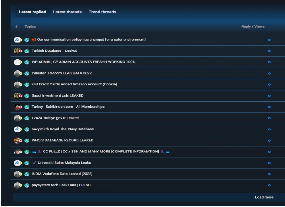This screenshot has width=285, height=207.
Task: Click blue circle indicator on paysystem.tech row
Action: click(269, 185)
